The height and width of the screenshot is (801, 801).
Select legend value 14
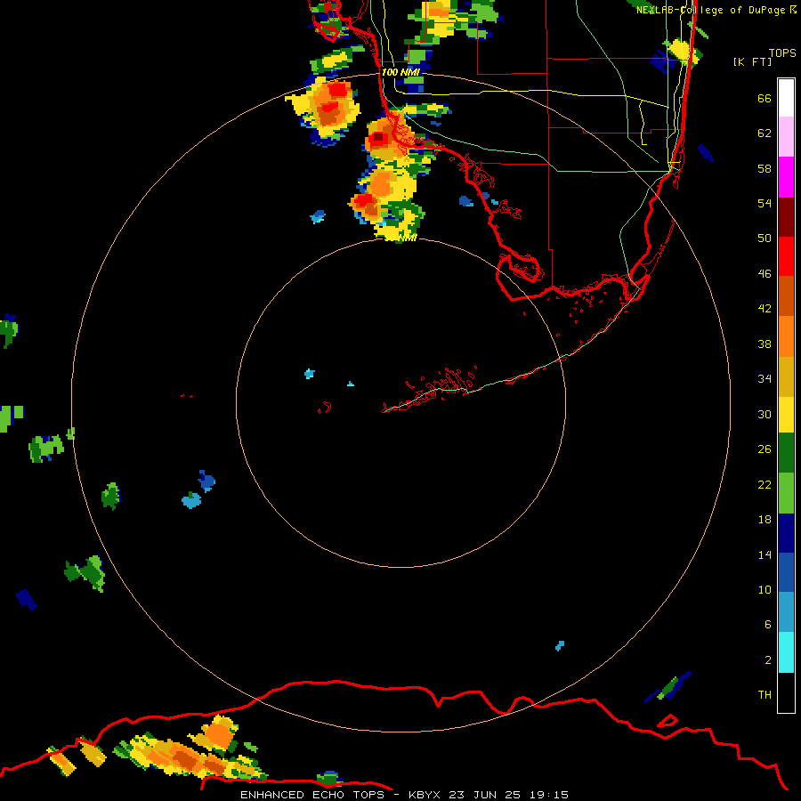[765, 554]
